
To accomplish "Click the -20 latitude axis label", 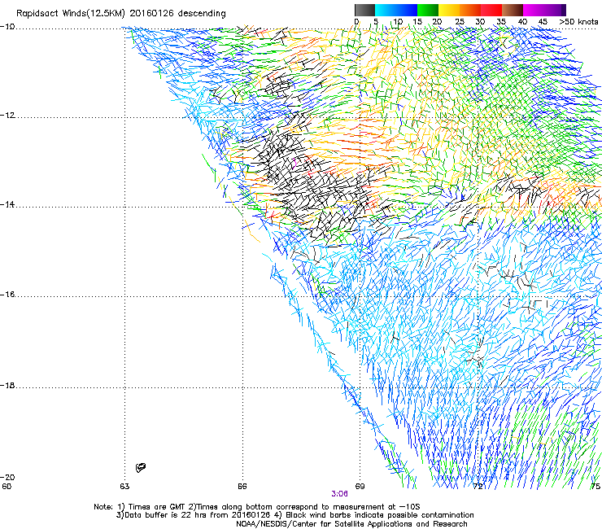I will (7, 477).
